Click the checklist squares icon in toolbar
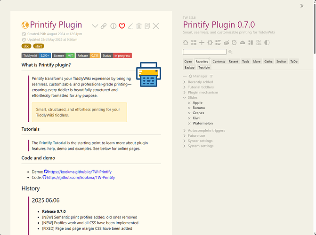316x235 pixels. coord(259,42)
